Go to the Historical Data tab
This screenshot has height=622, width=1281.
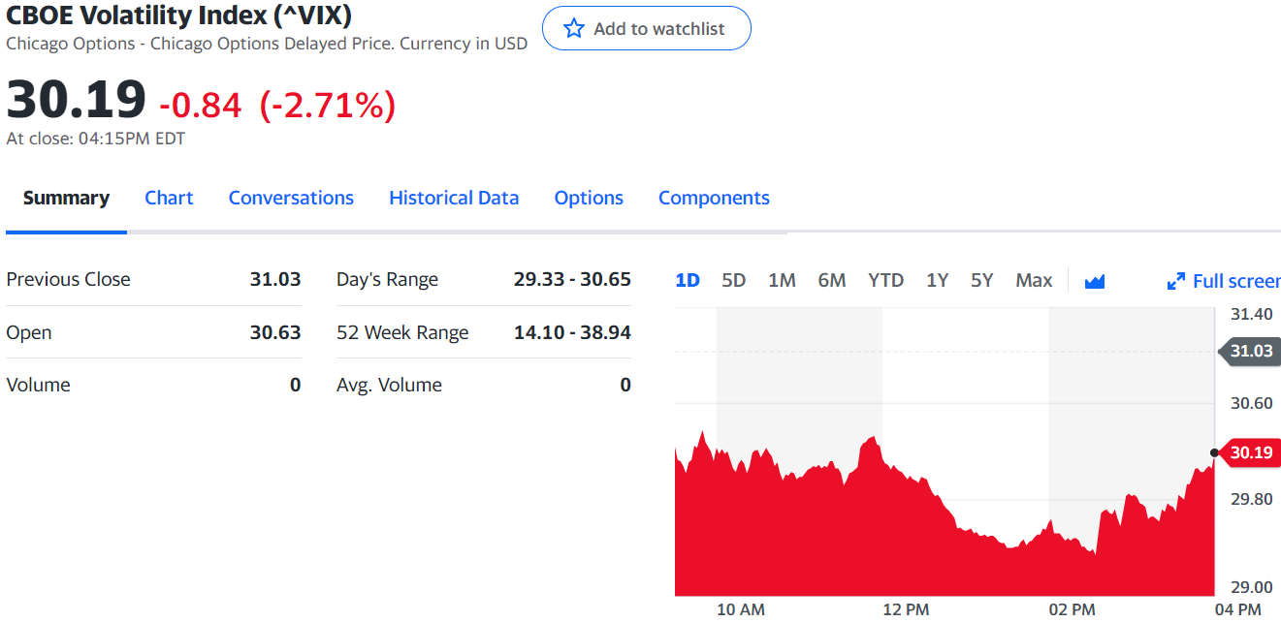pyautogui.click(x=454, y=198)
